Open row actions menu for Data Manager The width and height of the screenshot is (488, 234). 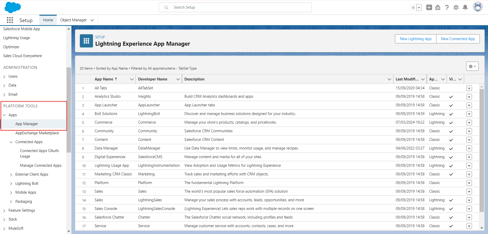pos(469,148)
